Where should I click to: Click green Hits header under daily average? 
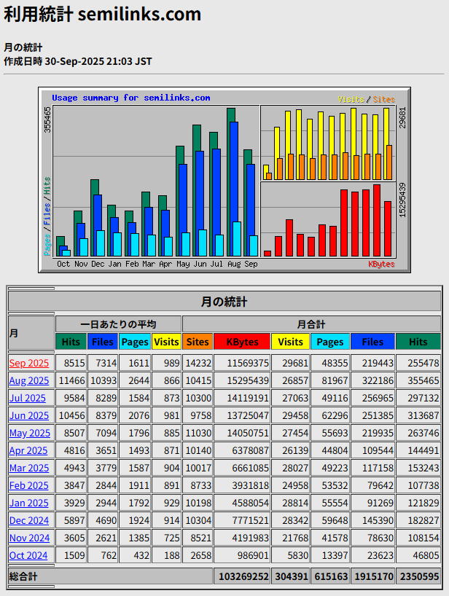coord(71,342)
